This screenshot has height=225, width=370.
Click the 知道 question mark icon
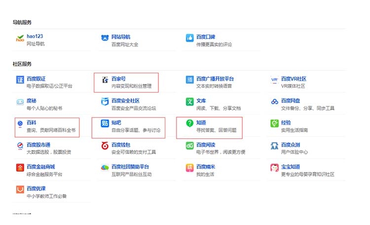click(x=190, y=123)
